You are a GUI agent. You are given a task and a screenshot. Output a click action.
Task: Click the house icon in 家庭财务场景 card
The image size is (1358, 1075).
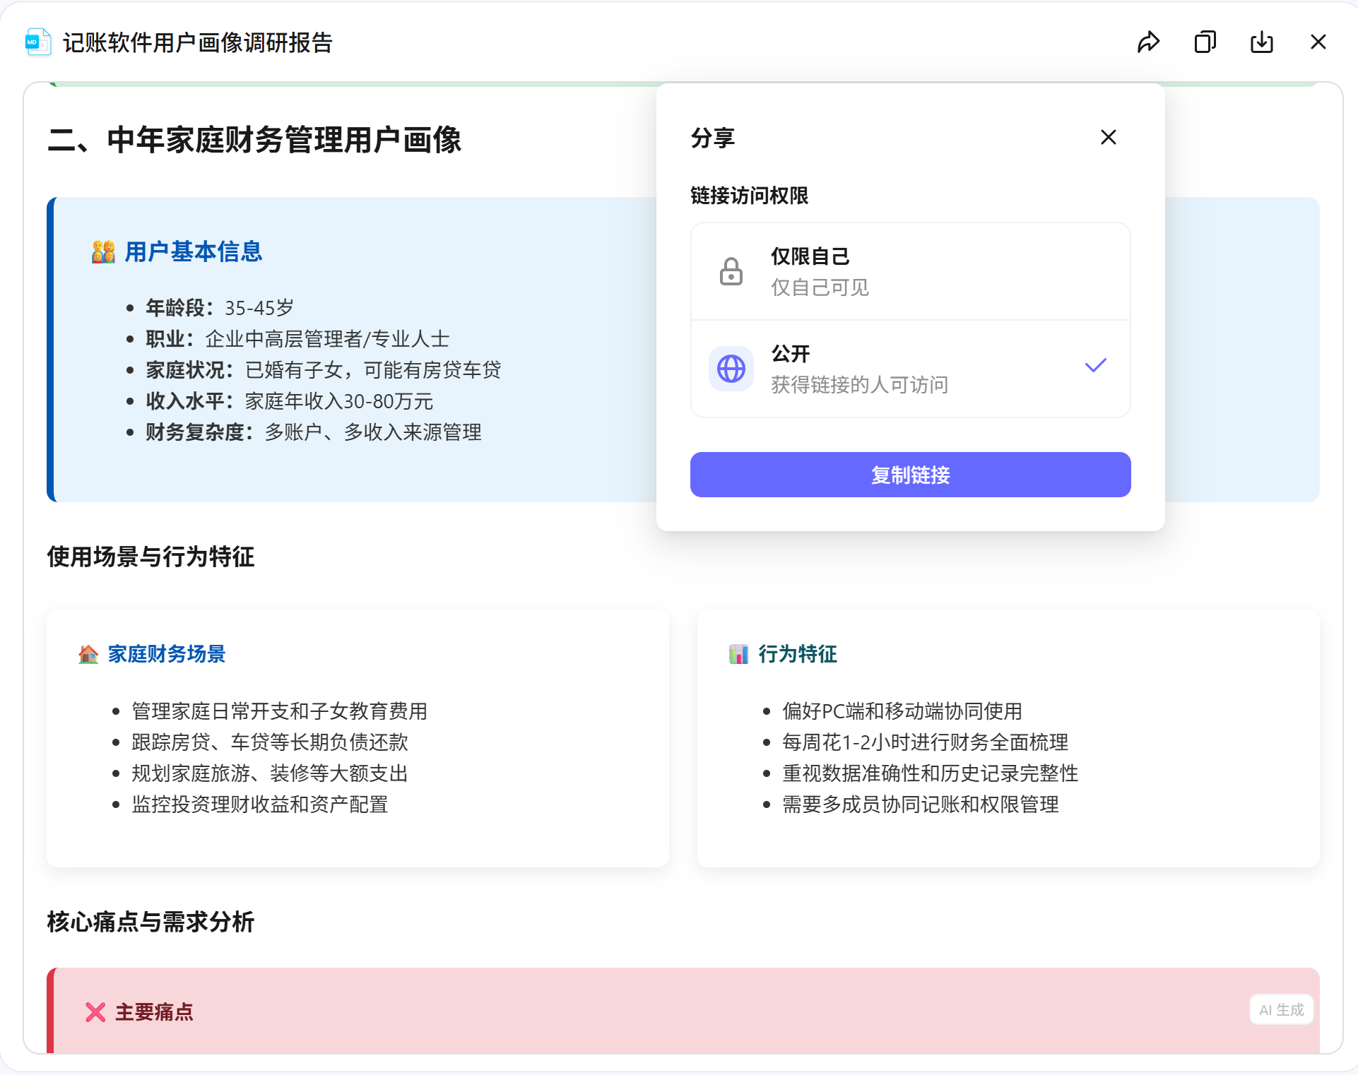click(x=88, y=654)
